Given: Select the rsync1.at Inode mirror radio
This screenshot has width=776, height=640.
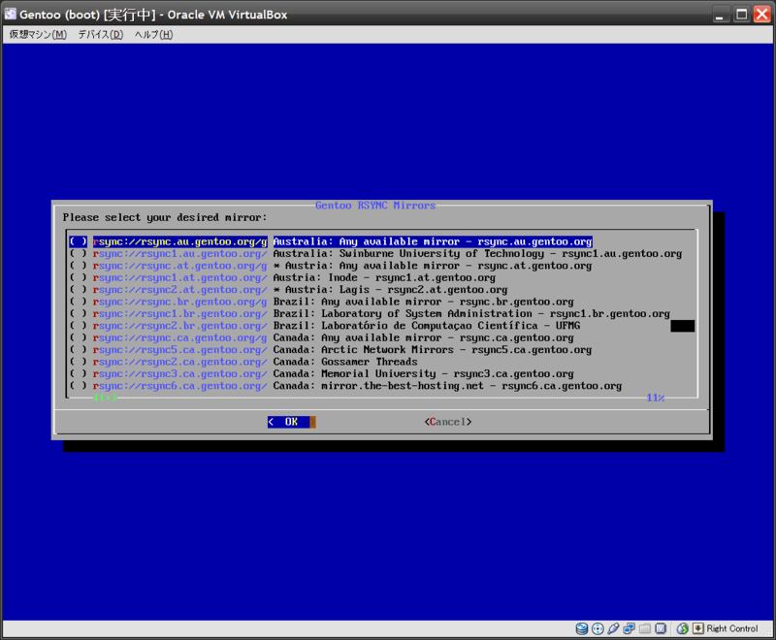Looking at the screenshot, I should [x=79, y=277].
